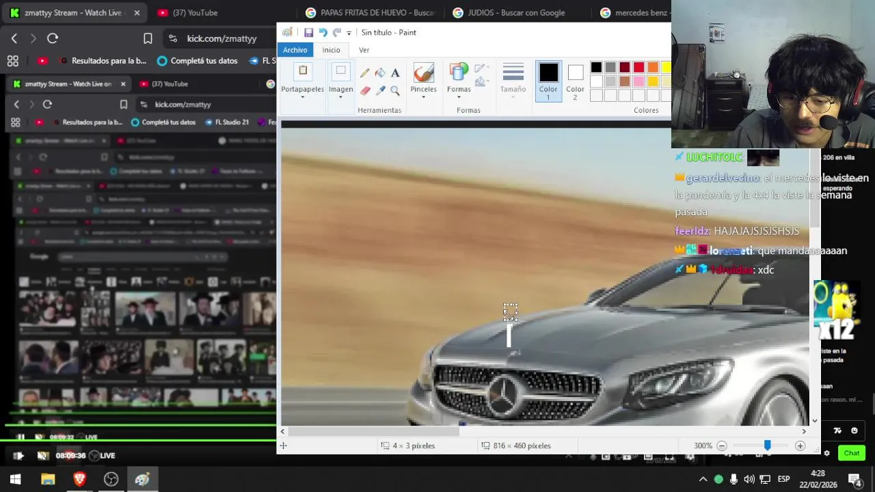The image size is (875, 492).
Task: Redo the action in Paint title bar
Action: (x=336, y=33)
